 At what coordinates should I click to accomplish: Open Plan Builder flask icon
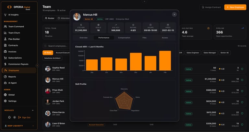pos(5,39)
